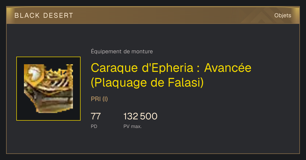Select the PRI (I) enhancement level text

coord(99,99)
